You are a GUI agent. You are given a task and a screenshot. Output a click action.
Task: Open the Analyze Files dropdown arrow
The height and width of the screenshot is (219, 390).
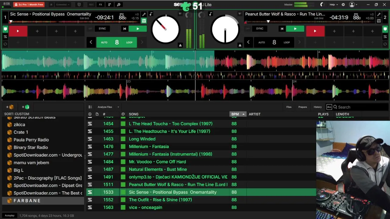pyautogui.click(x=118, y=107)
